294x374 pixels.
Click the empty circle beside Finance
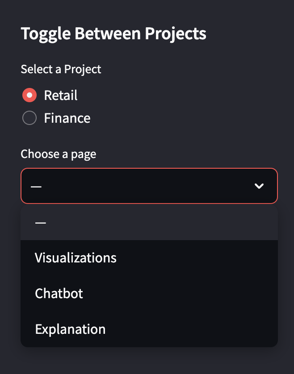click(x=29, y=118)
